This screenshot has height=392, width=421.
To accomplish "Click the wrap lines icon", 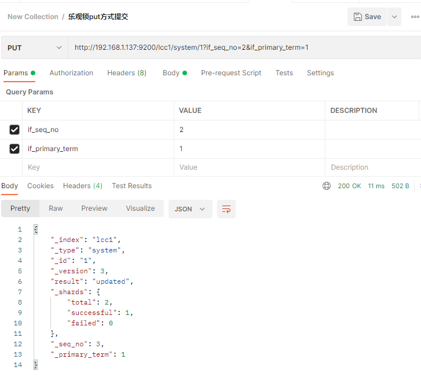I will 226,209.
